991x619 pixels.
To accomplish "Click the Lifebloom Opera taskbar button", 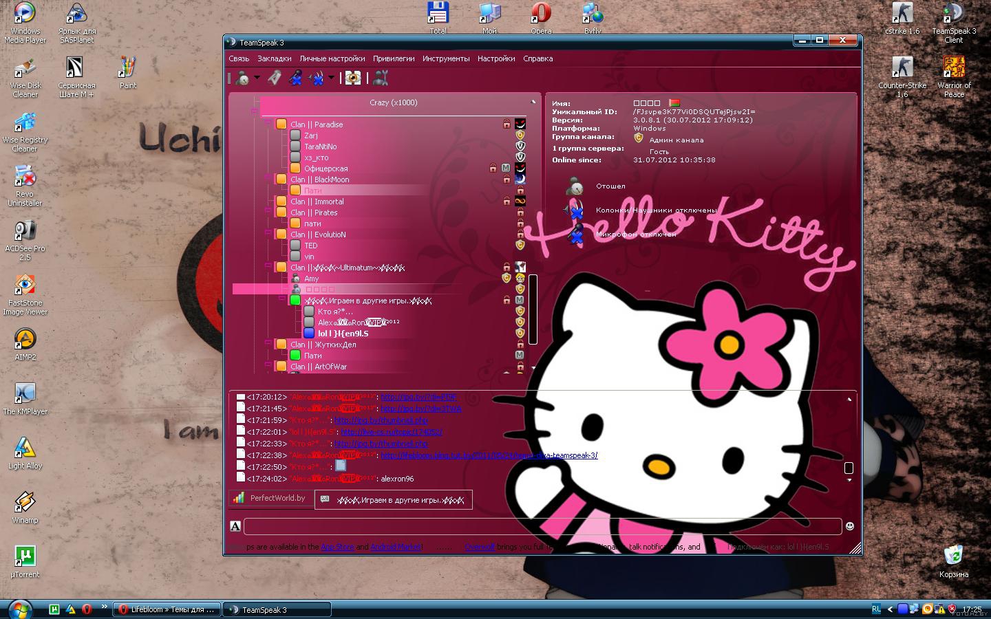I will [167, 609].
